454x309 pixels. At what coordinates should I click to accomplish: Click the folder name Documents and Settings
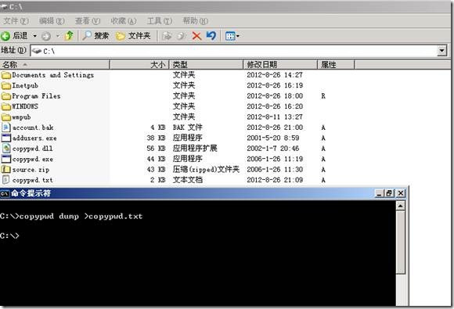pos(53,75)
